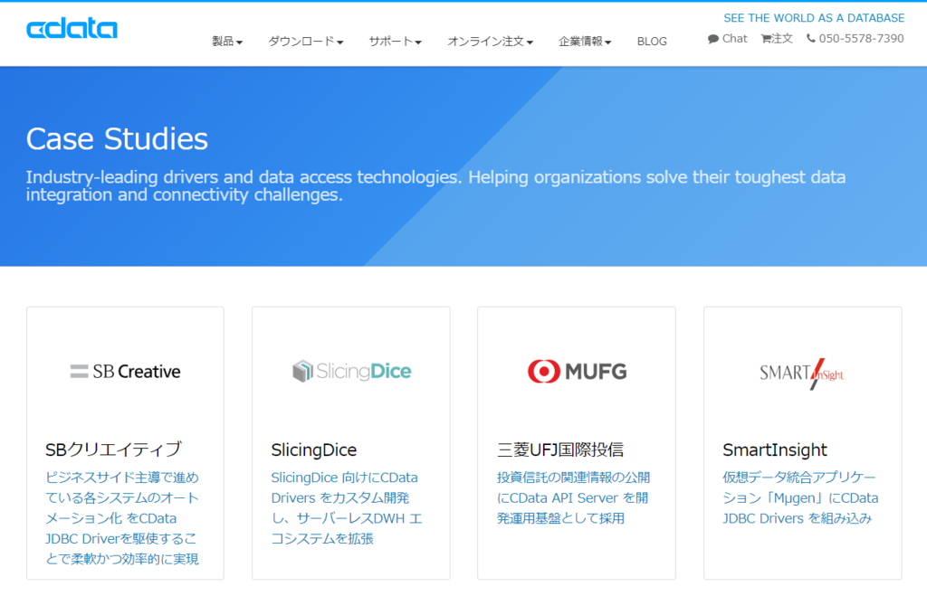Click the CData logo in the header

[72, 28]
